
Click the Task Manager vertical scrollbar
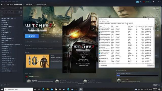click(154, 44)
